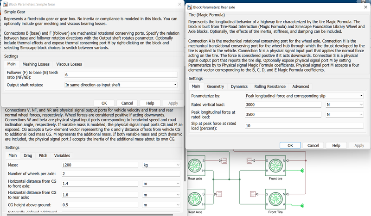Select the 'Rear axle' tire block icon
Screen dimensions: 371x216
click(196, 166)
